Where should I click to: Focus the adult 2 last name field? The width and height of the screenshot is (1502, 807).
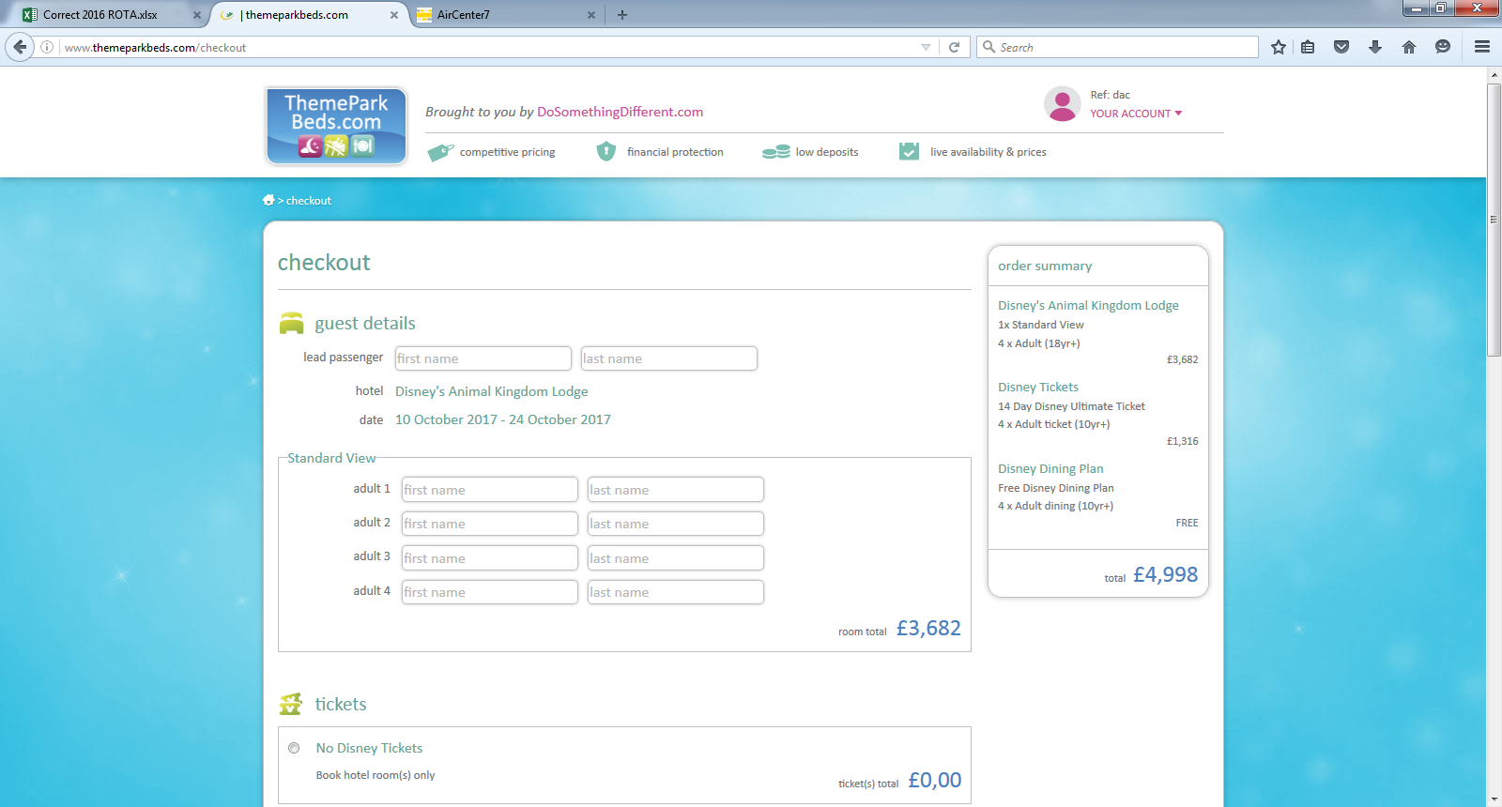675,524
